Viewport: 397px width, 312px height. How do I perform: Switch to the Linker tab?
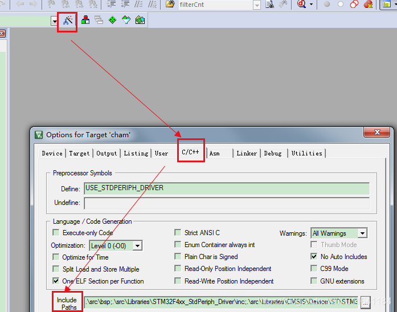(x=247, y=153)
